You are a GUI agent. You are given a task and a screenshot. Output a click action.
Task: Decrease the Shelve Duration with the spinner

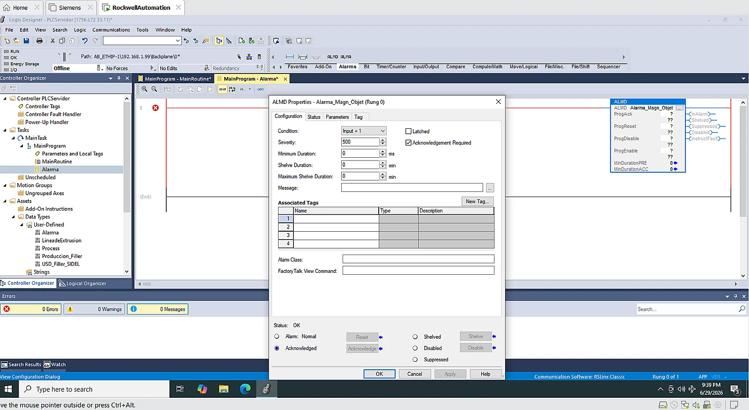(383, 167)
